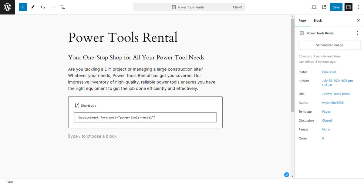This screenshot has height=183, width=364.
Task: Click the 'Type / to choose a block' placeholder
Action: [93, 136]
